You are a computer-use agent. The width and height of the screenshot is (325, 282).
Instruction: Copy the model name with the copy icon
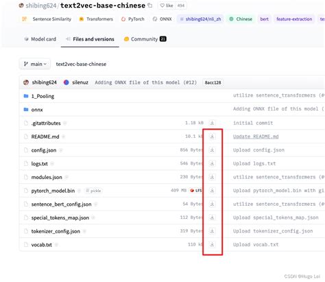150,5
